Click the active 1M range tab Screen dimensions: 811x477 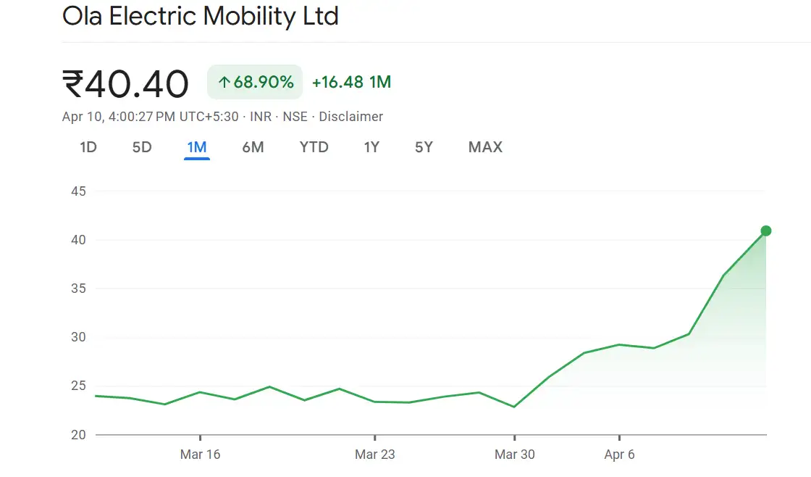pos(197,147)
